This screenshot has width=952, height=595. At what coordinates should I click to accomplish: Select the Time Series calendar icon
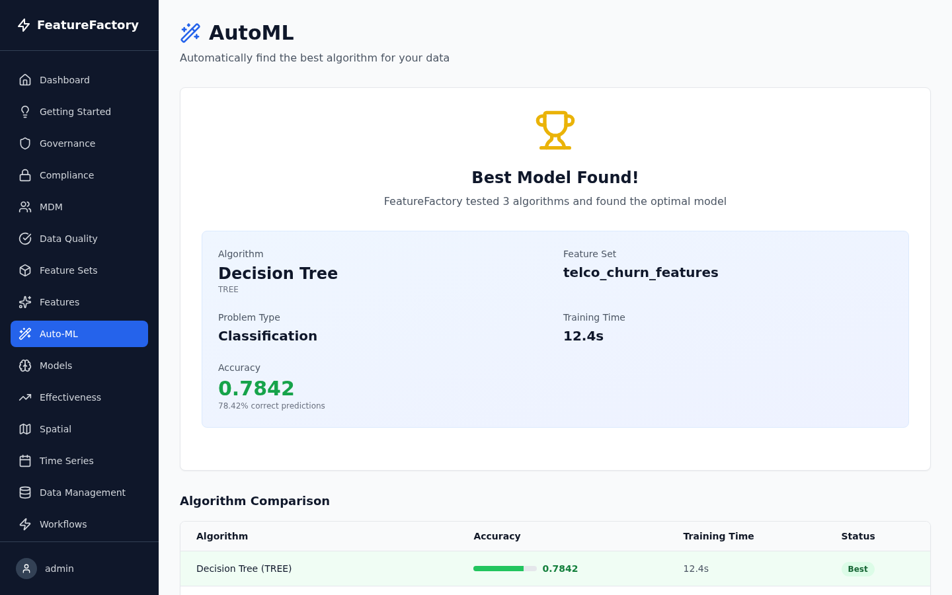[x=25, y=461]
